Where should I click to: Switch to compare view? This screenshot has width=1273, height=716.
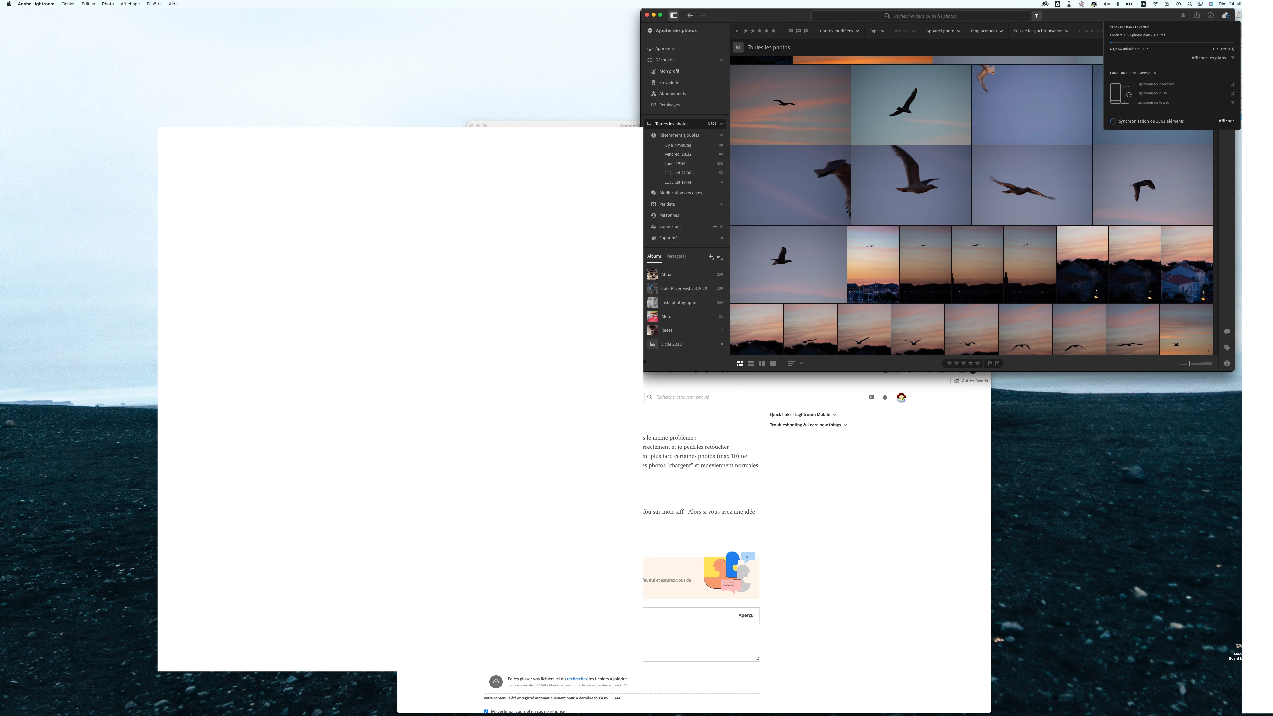(762, 363)
